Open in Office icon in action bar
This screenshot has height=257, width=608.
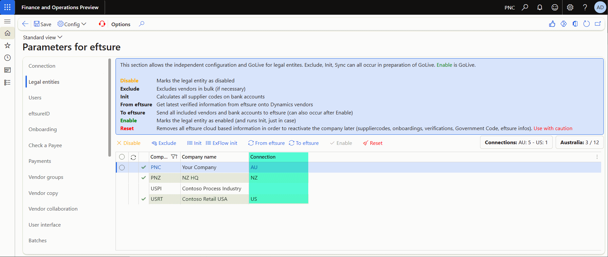(575, 24)
